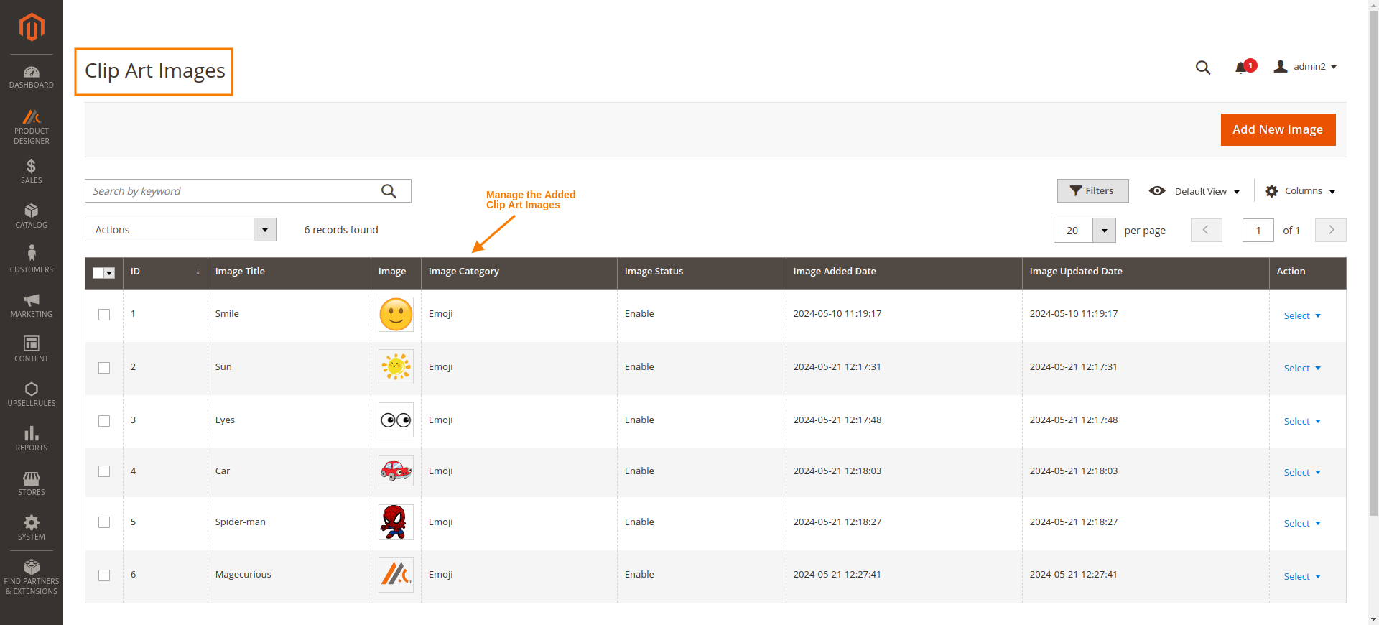Click the 6 records found text

pos(341,230)
